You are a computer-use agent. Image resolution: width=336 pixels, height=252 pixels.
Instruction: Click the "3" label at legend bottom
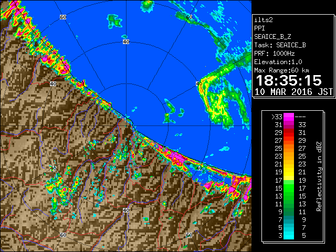(x=280, y=236)
